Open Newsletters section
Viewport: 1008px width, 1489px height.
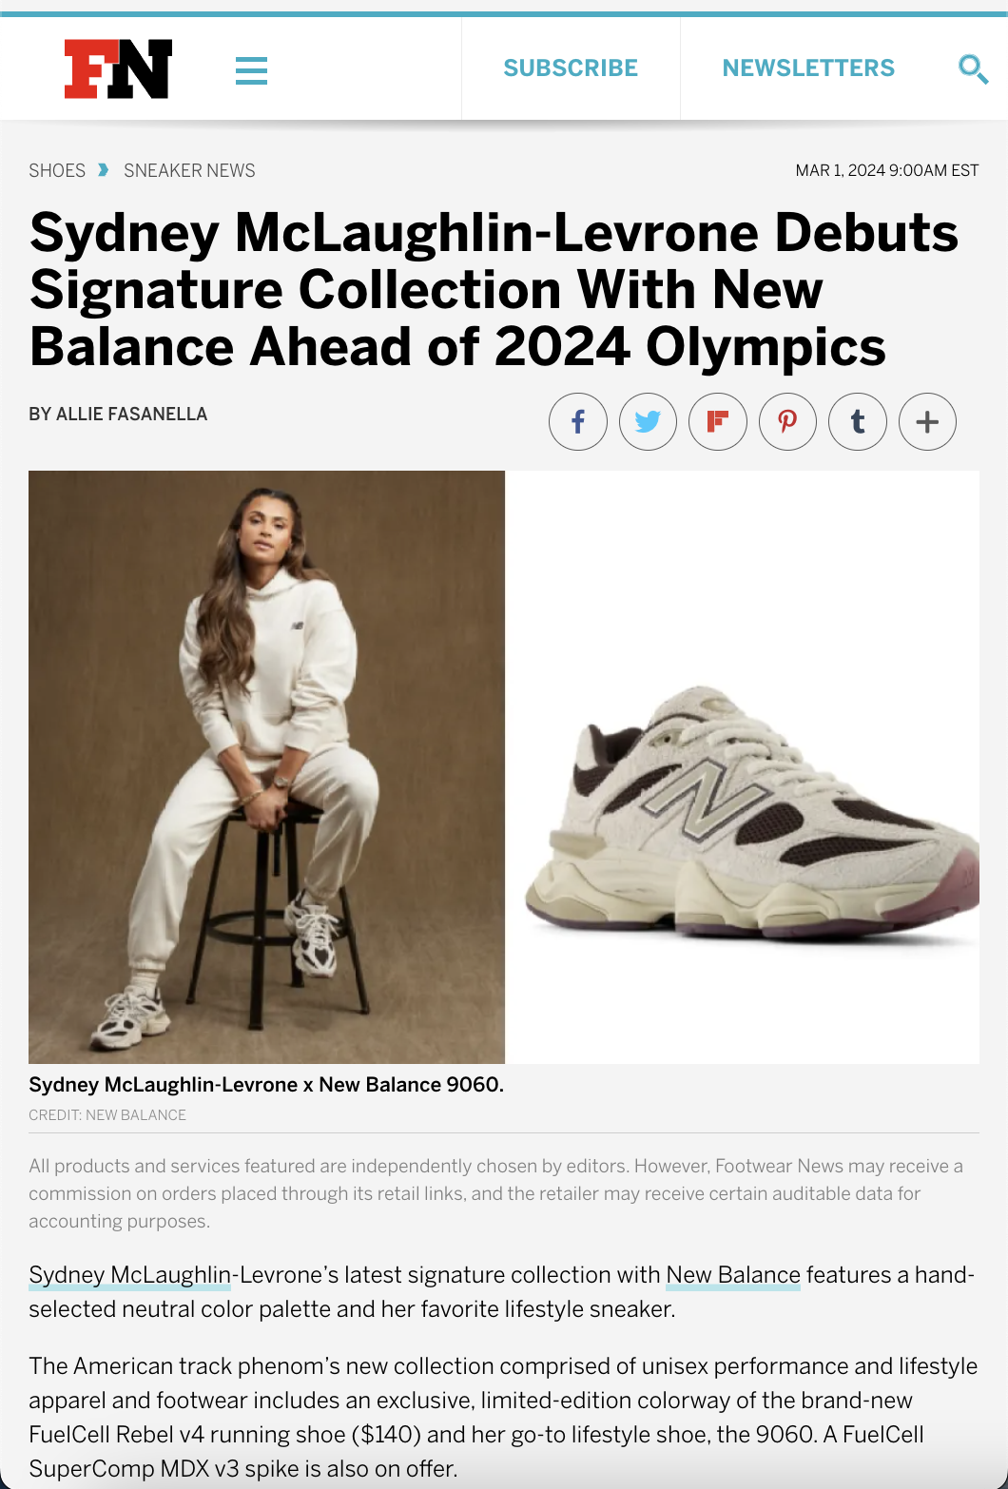(x=808, y=68)
